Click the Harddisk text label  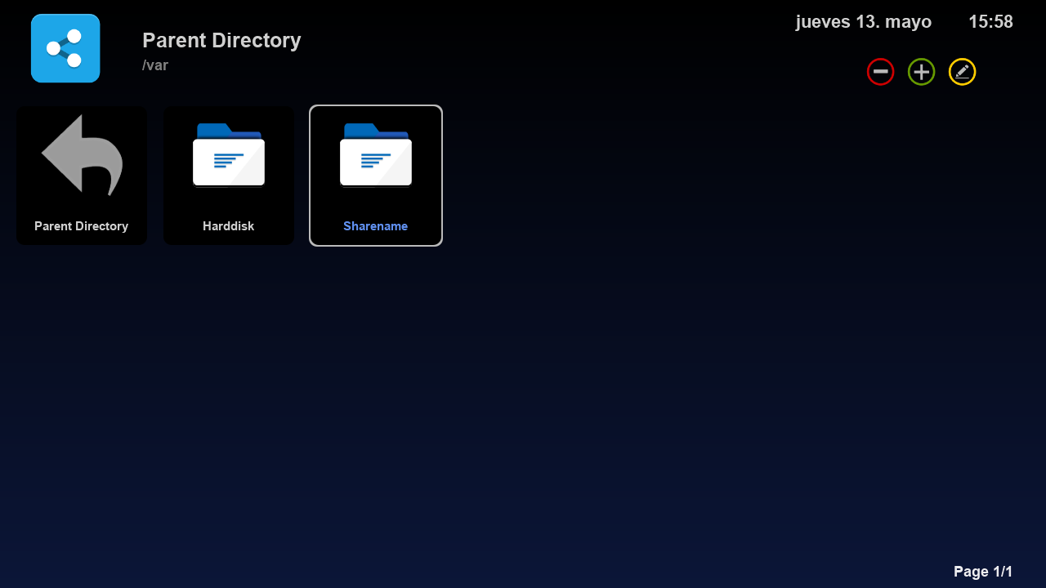[x=228, y=226]
